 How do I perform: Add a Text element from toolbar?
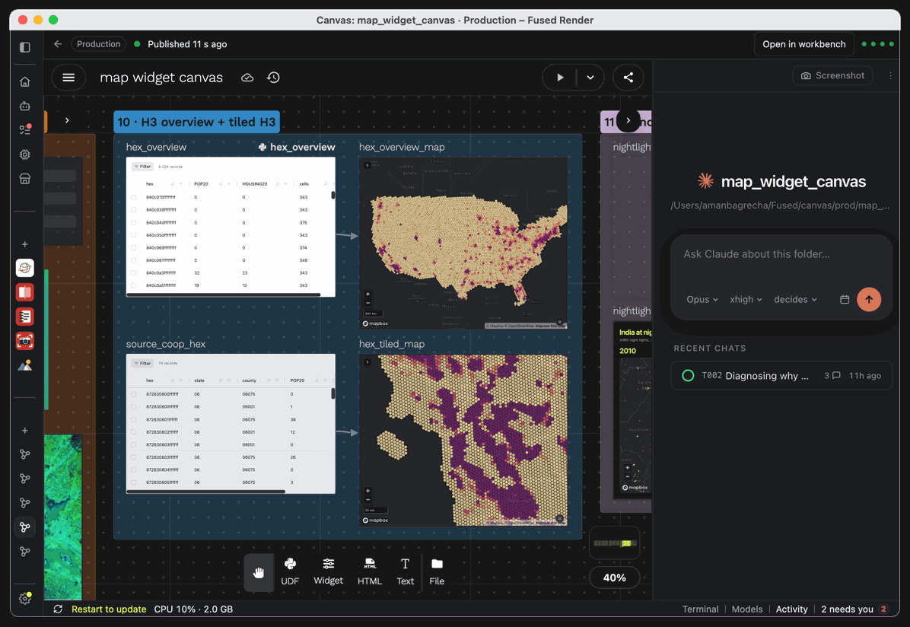point(405,572)
